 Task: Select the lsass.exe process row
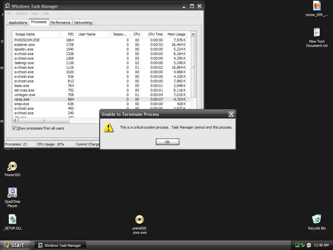[x=101, y=86]
